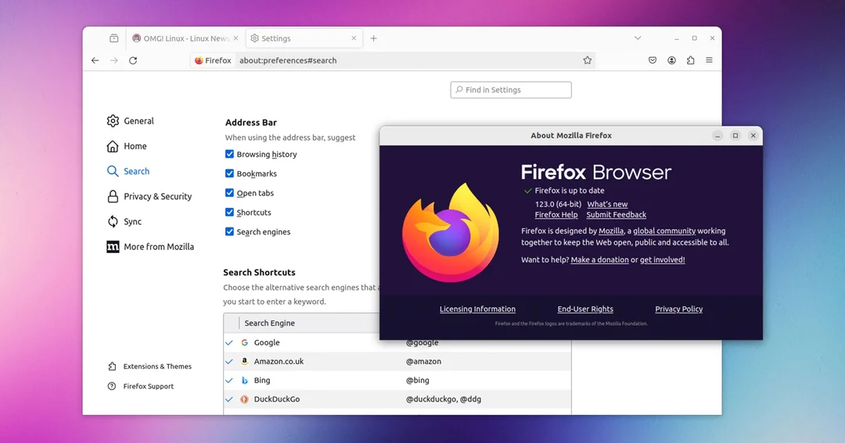Go back using the browser back arrow
Screen dimensions: 845x443
click(x=95, y=60)
